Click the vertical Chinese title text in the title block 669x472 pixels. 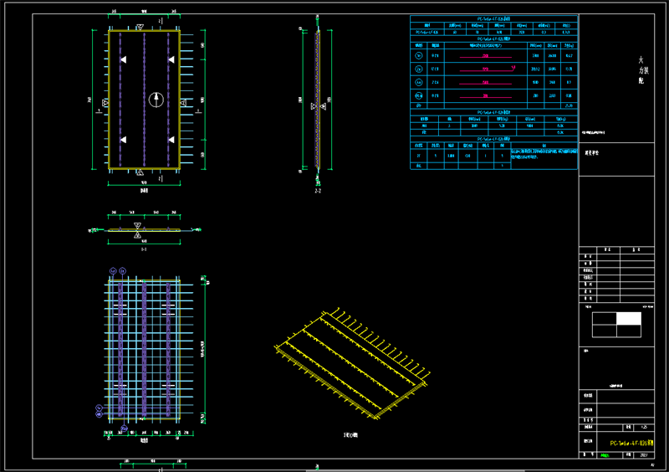click(642, 70)
